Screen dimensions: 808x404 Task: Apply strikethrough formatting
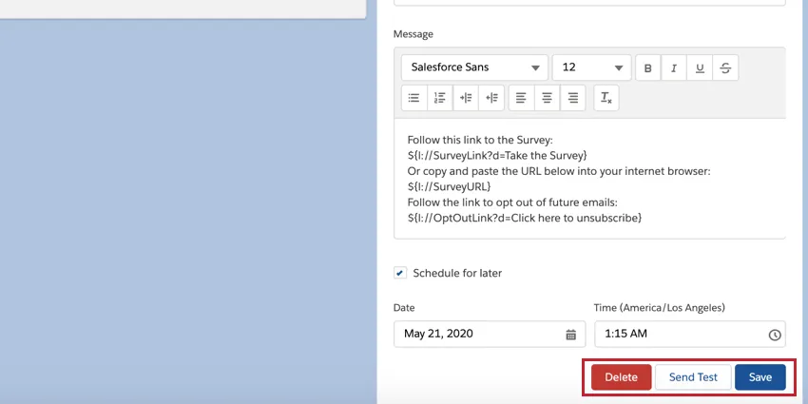point(725,67)
